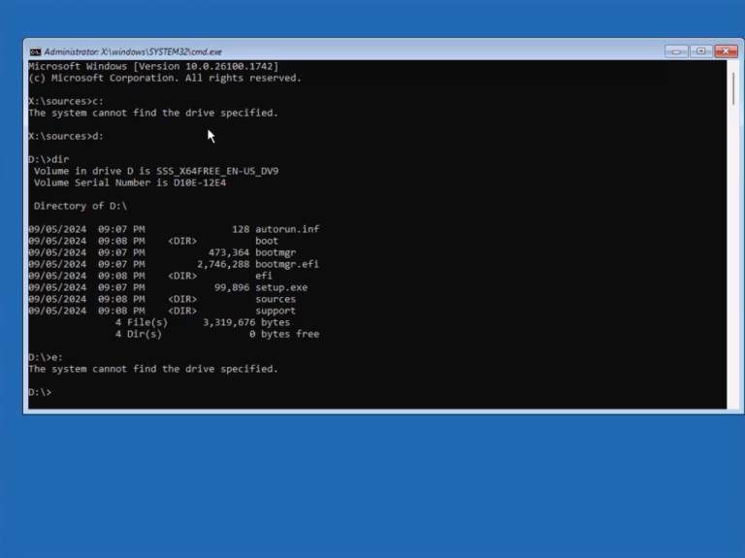The width and height of the screenshot is (745, 558).
Task: Minimize the command prompt window
Action: click(676, 51)
